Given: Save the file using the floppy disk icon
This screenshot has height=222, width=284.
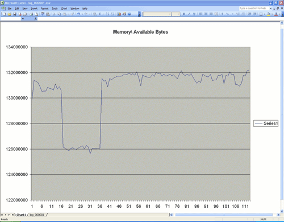Looking at the screenshot, I should 15,14.
